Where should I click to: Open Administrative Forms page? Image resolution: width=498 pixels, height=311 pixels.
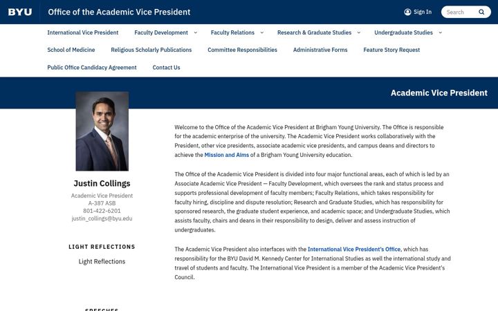tap(320, 50)
